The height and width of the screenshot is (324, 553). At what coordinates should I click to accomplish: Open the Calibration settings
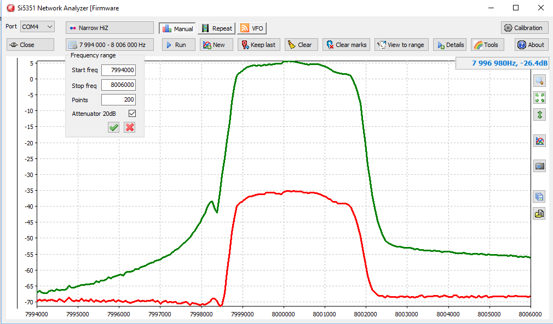click(525, 28)
